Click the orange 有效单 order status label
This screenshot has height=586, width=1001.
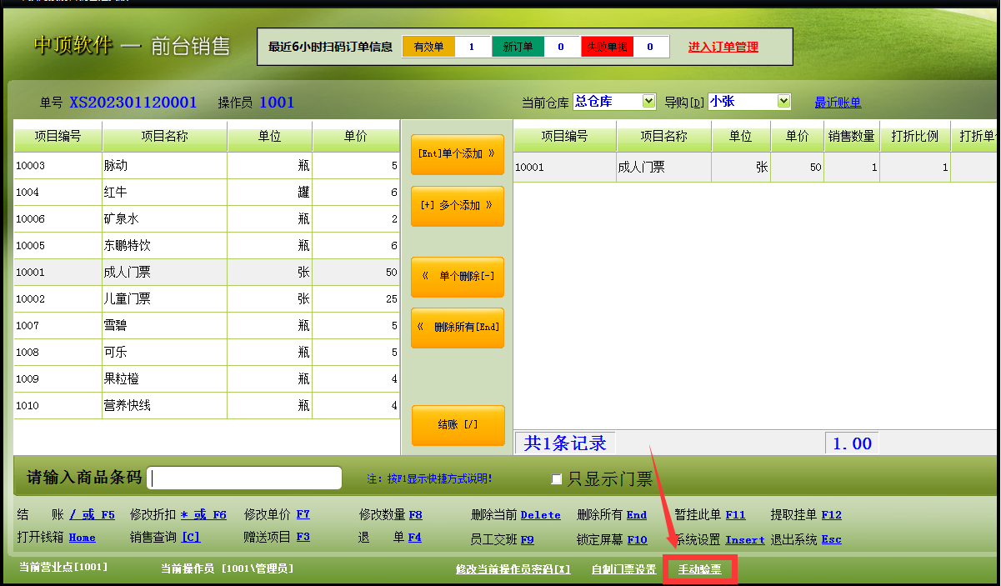click(x=428, y=47)
